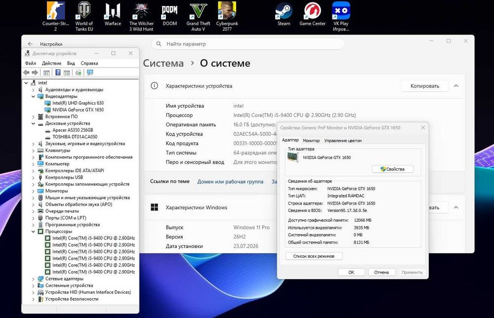Click the adapter card image in the properties dialog
The height and width of the screenshot is (318, 494).
[x=292, y=157]
